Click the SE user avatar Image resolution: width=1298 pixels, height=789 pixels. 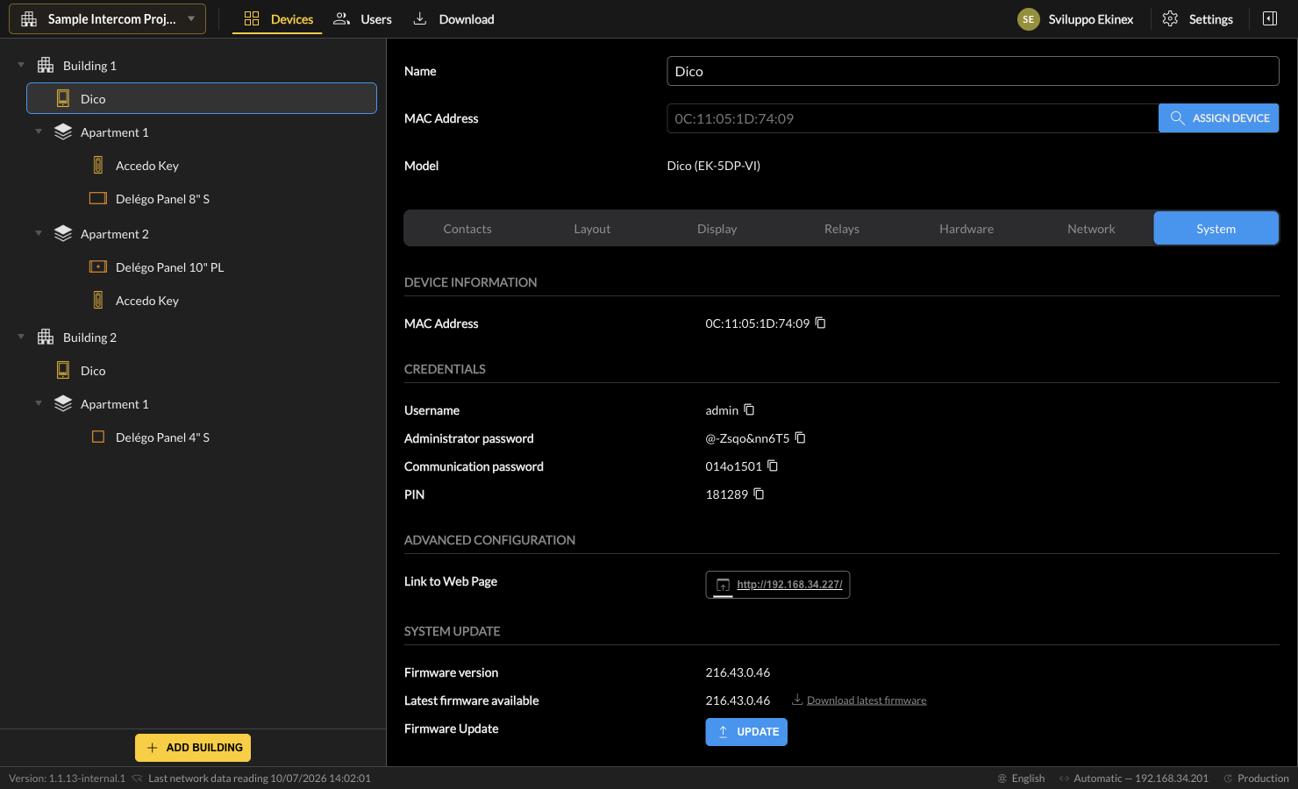pyautogui.click(x=1029, y=18)
